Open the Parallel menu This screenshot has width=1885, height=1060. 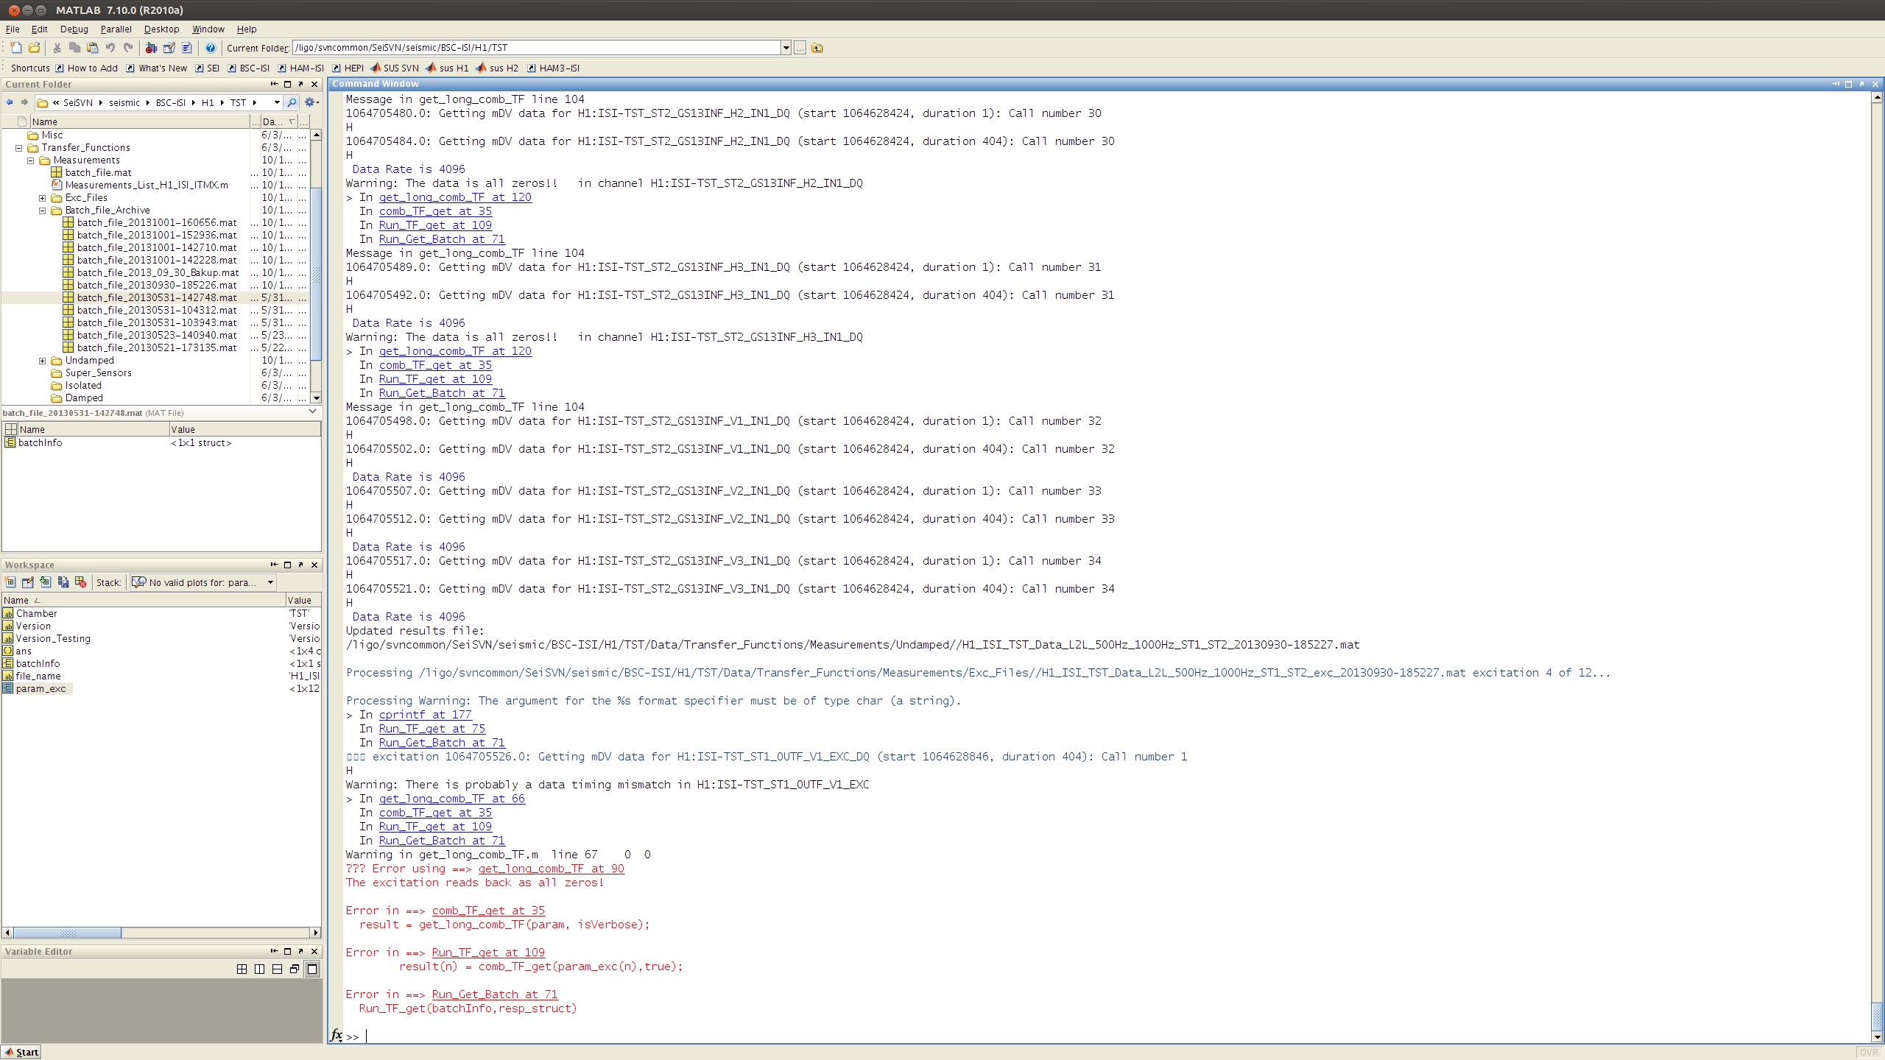click(116, 29)
